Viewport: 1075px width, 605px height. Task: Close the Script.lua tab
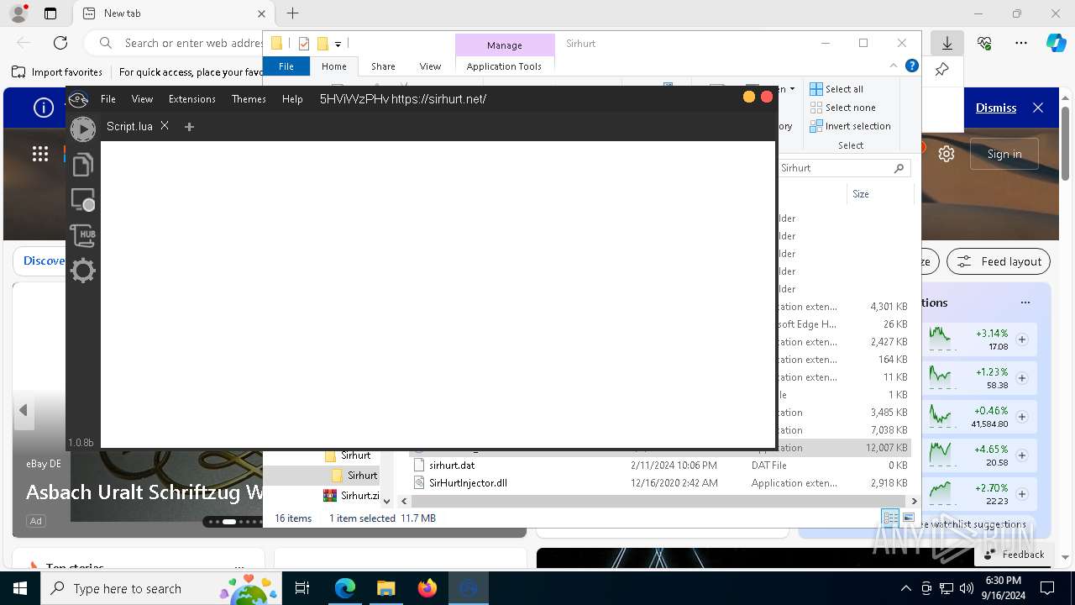(x=165, y=125)
